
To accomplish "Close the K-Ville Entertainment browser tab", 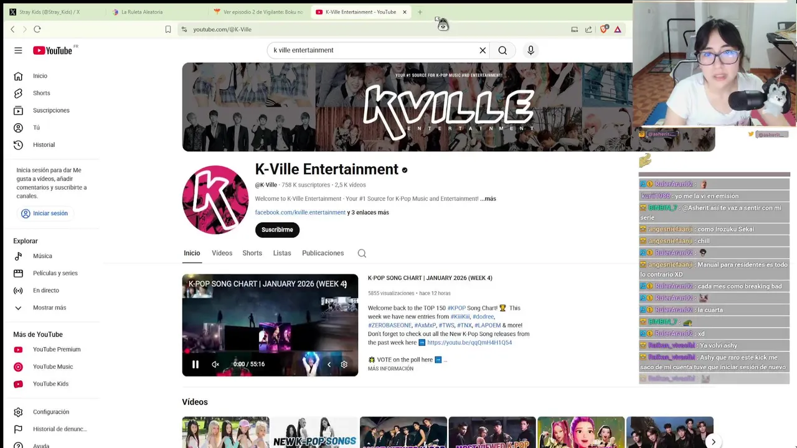I will tap(404, 12).
